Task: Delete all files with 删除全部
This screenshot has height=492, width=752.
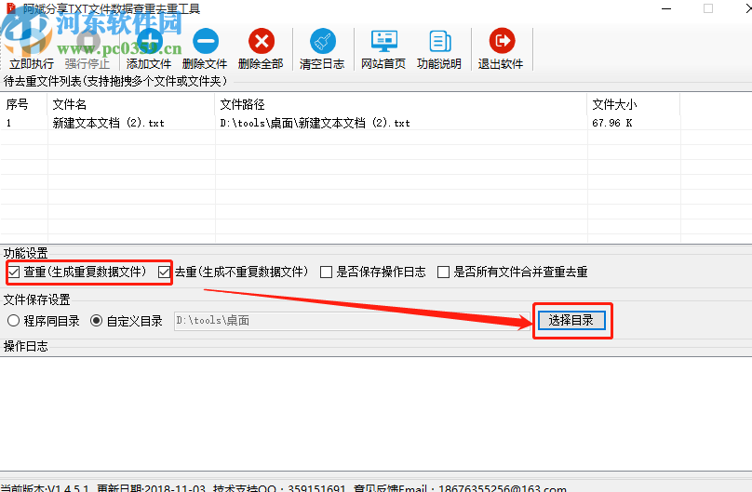Action: [x=261, y=50]
